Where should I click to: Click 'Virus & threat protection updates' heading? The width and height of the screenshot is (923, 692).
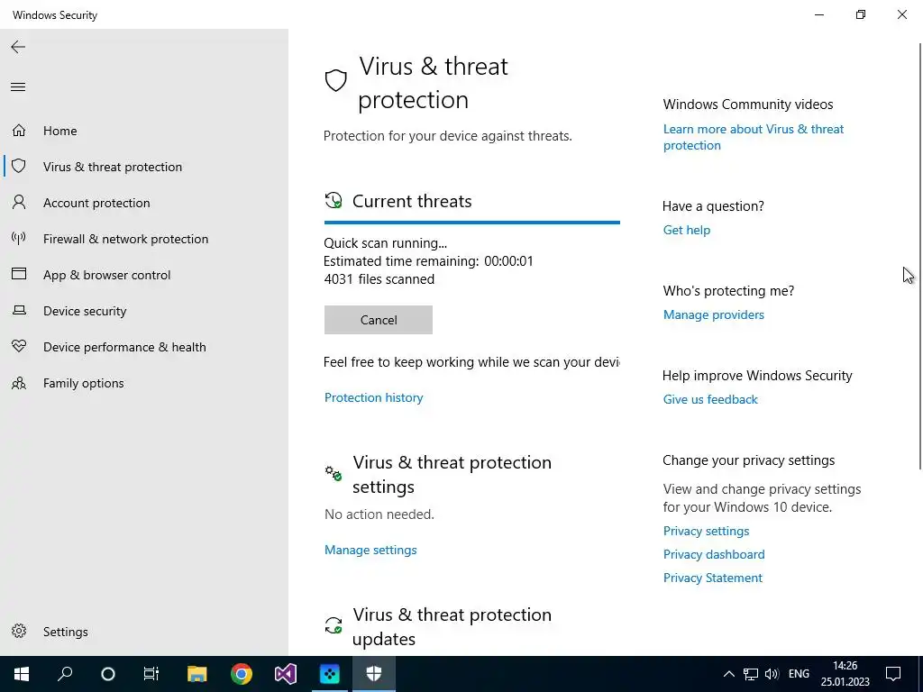[x=452, y=626]
